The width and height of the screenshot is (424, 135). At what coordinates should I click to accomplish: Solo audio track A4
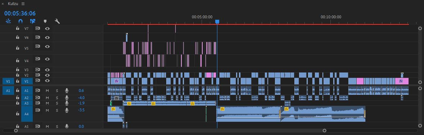pos(57,110)
